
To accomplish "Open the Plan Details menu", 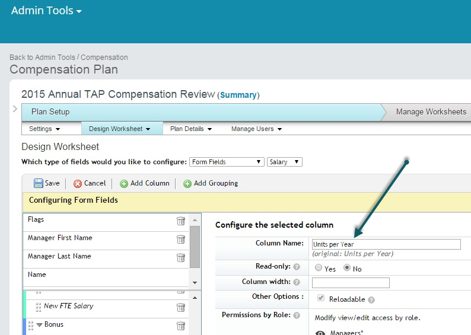I will (x=191, y=129).
